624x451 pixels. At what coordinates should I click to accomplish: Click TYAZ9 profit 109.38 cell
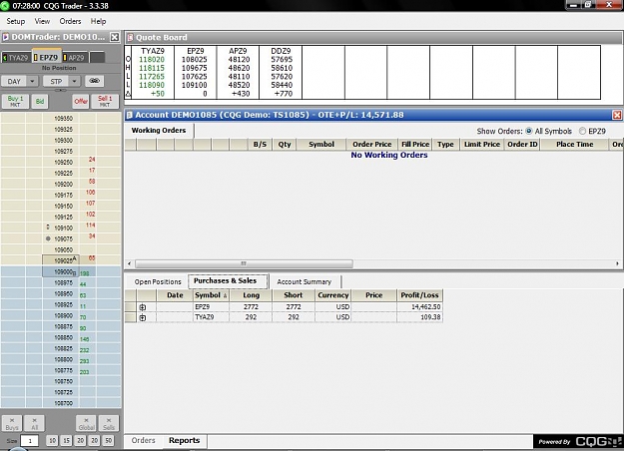(x=419, y=317)
